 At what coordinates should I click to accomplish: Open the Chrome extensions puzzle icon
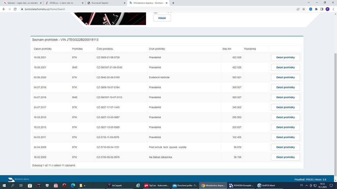point(316,9)
